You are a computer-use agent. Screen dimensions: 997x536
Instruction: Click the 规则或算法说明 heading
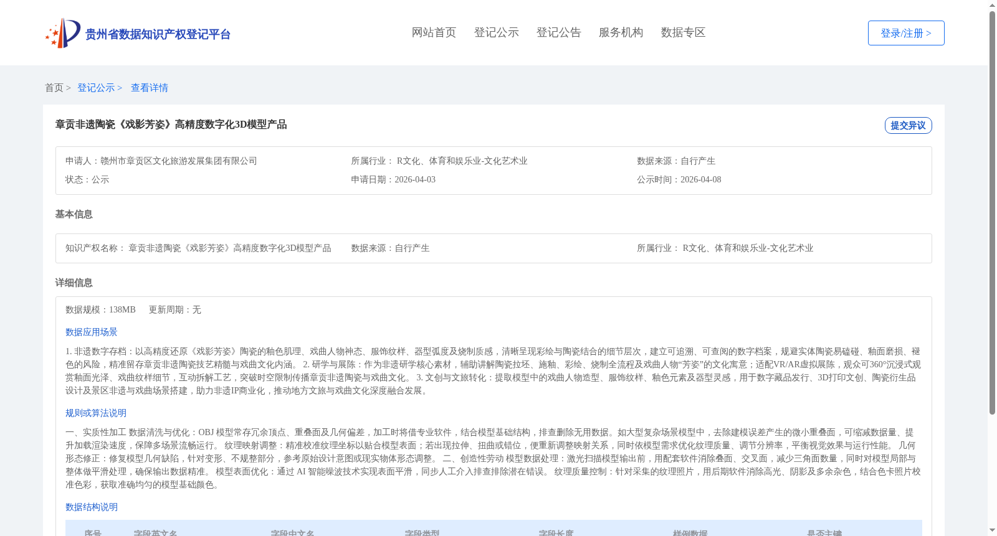96,413
